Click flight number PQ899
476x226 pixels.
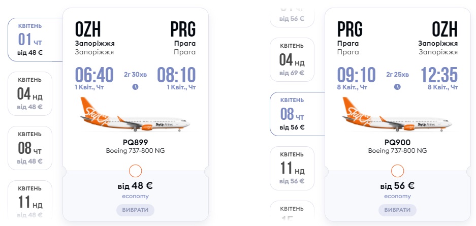(135, 143)
